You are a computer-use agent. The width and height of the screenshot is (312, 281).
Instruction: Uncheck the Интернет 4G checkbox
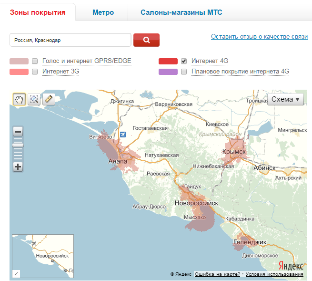click(x=184, y=61)
